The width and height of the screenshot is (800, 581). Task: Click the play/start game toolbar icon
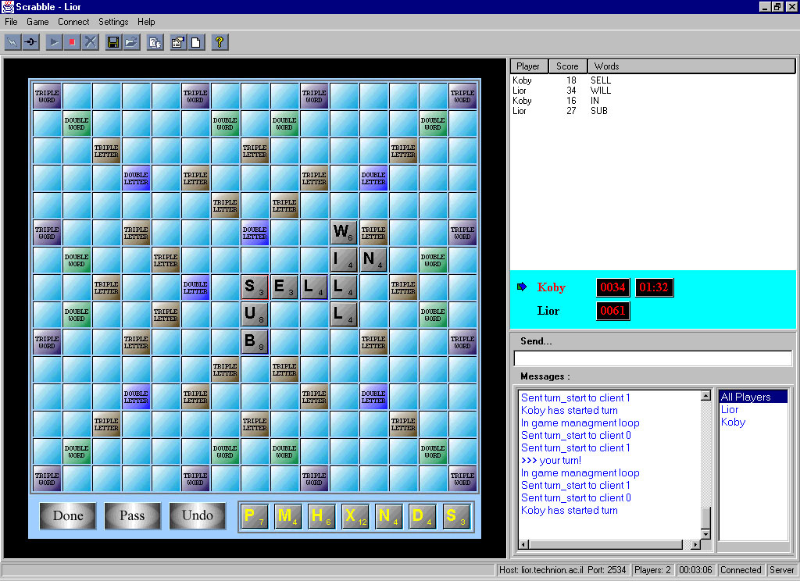point(54,42)
